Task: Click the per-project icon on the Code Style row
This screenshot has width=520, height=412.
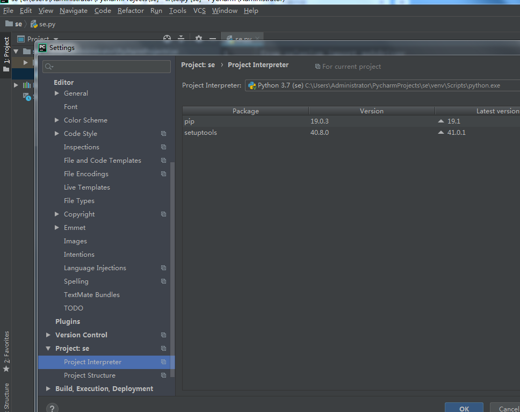Action: (x=163, y=134)
